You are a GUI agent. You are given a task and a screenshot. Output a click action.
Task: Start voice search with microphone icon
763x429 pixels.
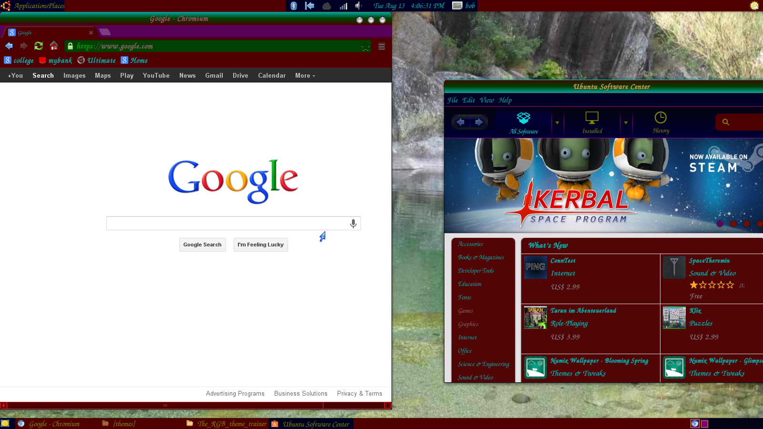[x=353, y=224]
